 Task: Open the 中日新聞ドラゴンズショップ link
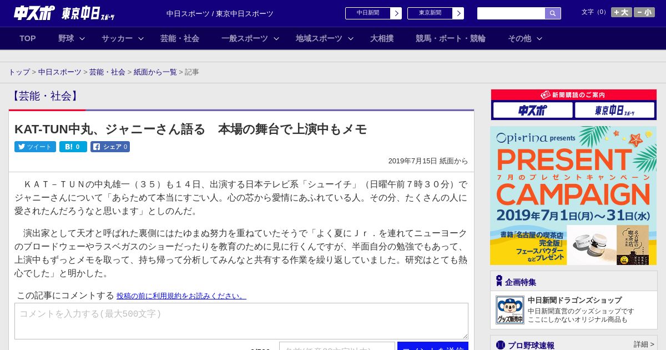coord(574,300)
